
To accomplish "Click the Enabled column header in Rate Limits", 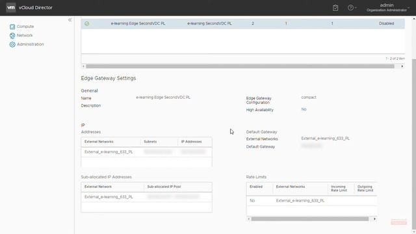I will pyautogui.click(x=256, y=187).
